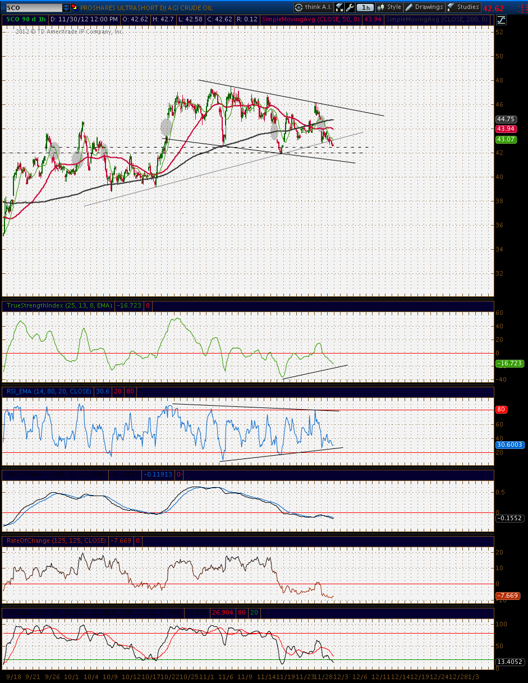Open the Studies menu
Screen dimensions: 528x683
coord(463,7)
